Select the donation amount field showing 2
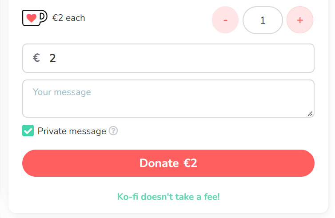The width and height of the screenshot is (335, 218). (168, 58)
